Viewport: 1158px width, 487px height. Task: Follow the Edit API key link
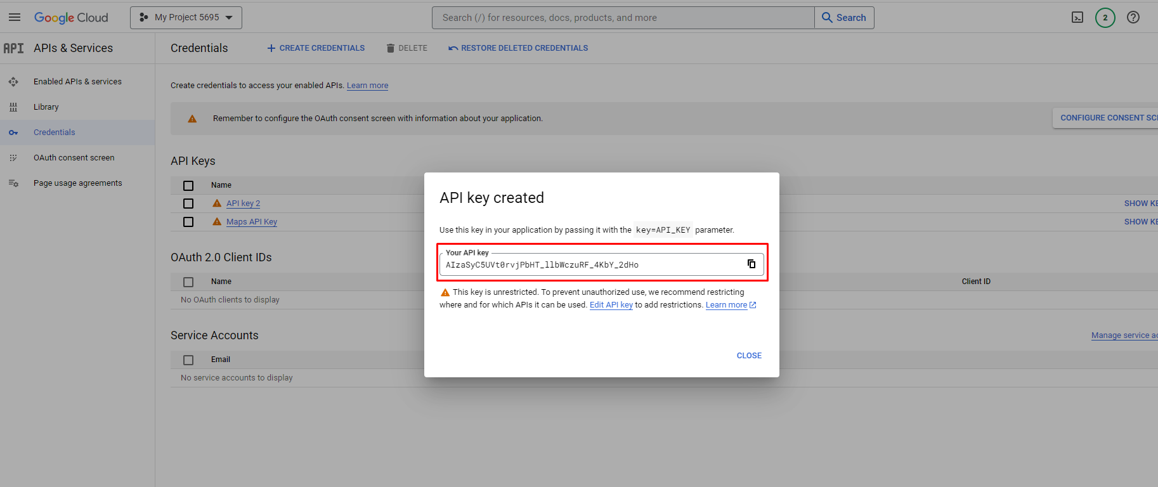click(x=611, y=305)
